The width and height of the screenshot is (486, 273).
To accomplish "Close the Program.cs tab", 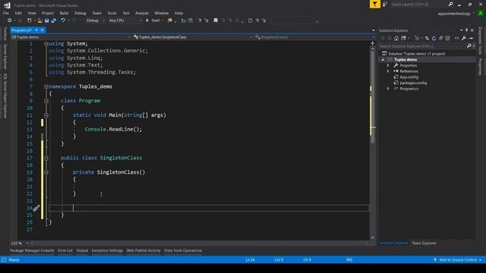I will point(43,30).
